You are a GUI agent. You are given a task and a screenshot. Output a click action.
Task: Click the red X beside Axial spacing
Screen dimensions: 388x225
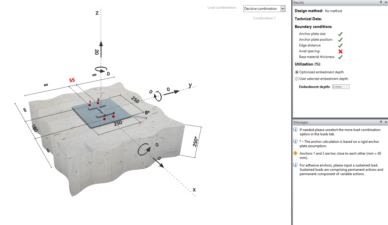point(340,51)
